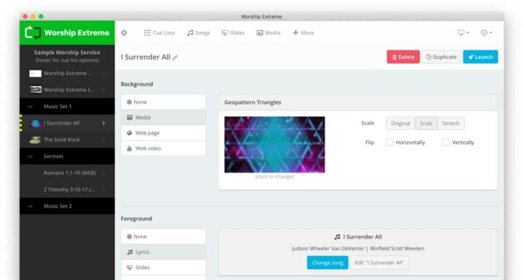
Task: Open the display output dropdown
Action: pyautogui.click(x=464, y=33)
